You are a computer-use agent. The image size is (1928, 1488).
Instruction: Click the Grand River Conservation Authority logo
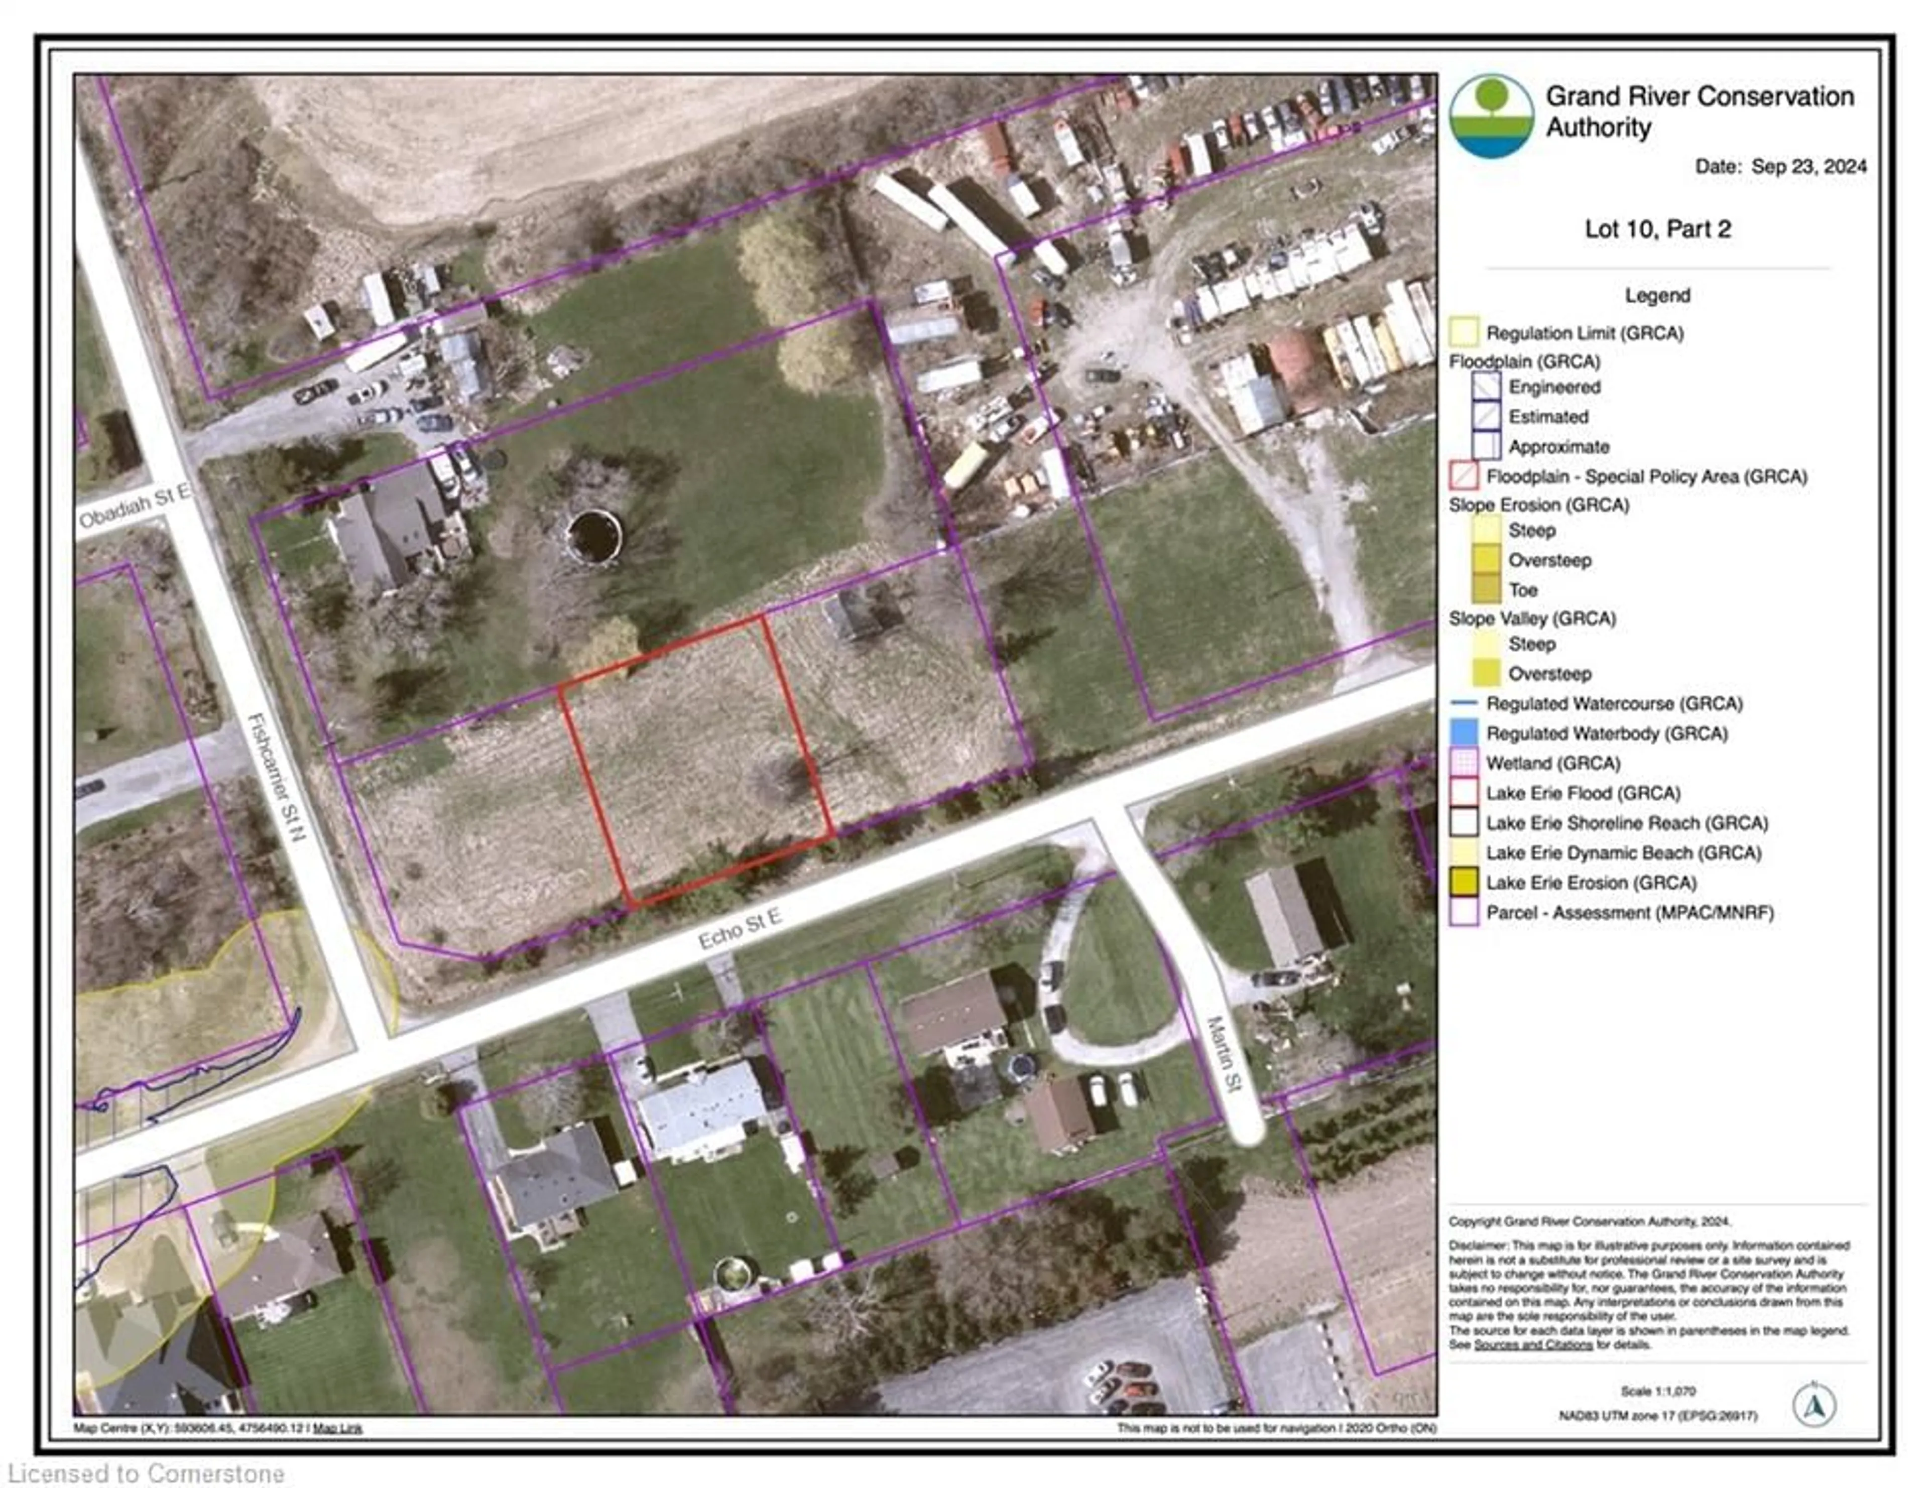[1491, 116]
